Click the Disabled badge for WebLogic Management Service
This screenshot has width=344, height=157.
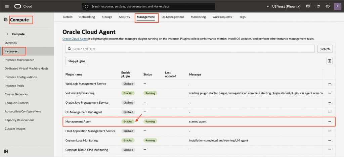[x=128, y=84]
